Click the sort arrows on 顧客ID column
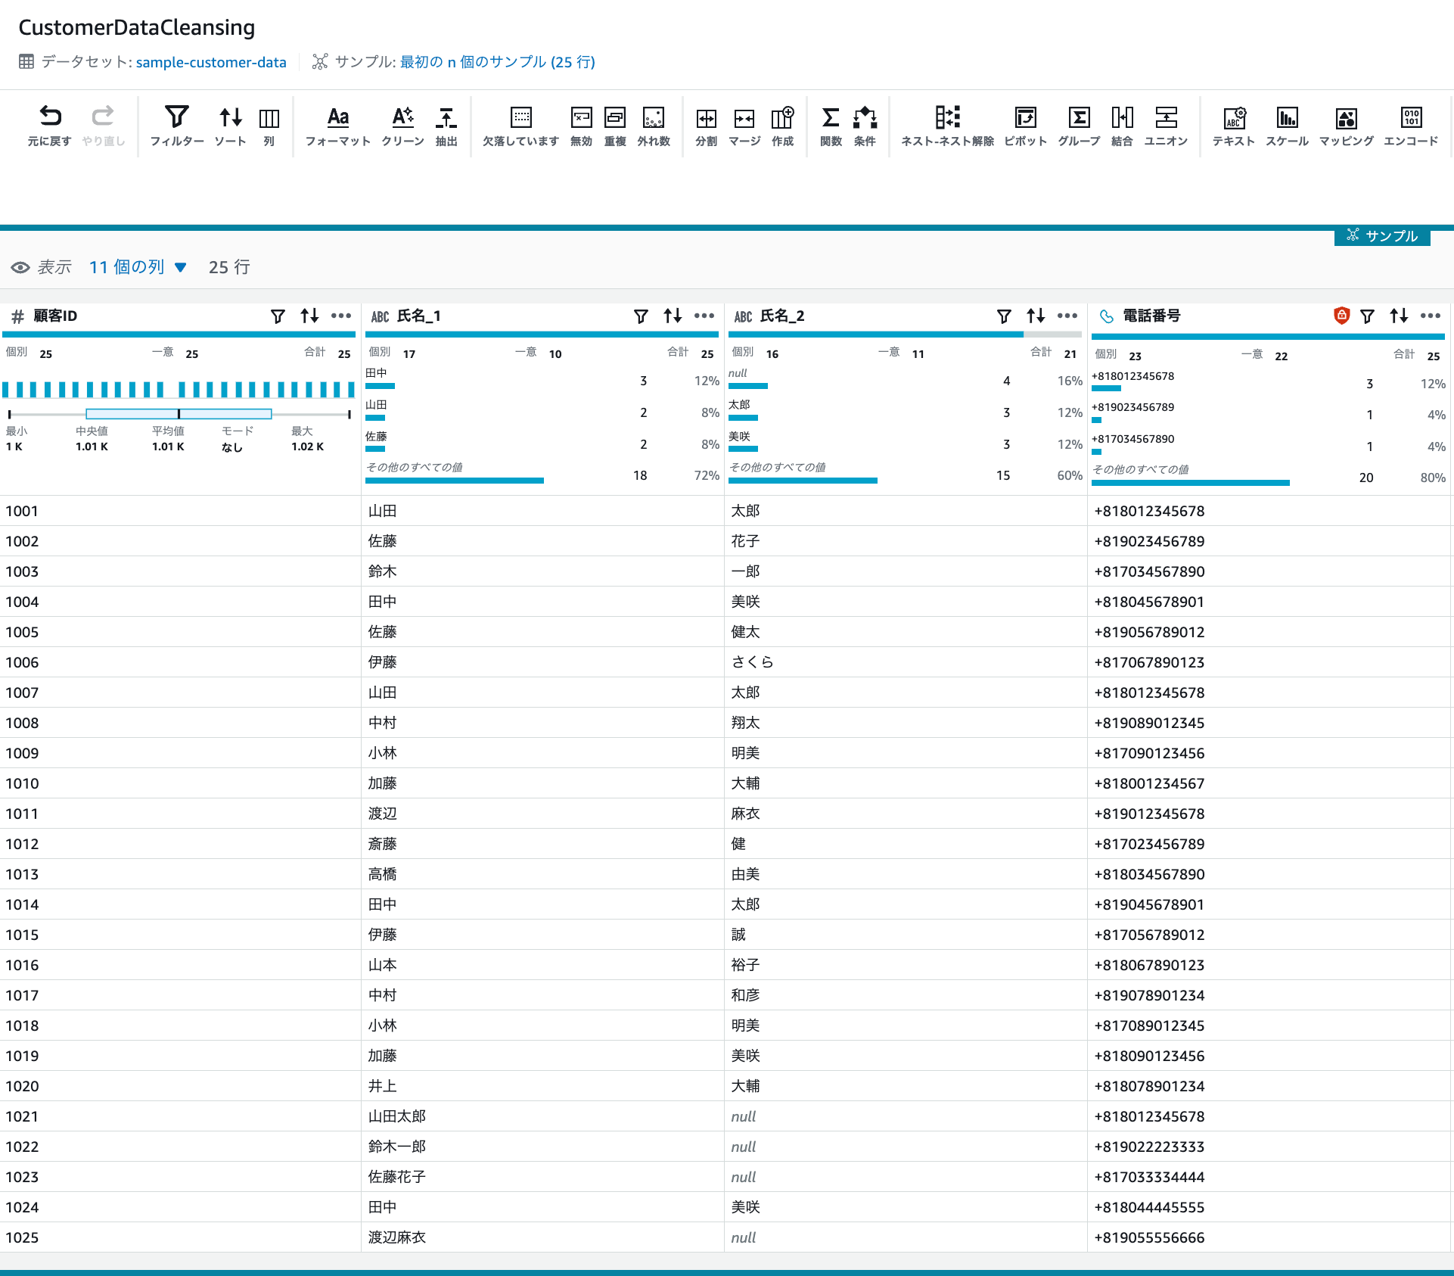 pyautogui.click(x=309, y=316)
